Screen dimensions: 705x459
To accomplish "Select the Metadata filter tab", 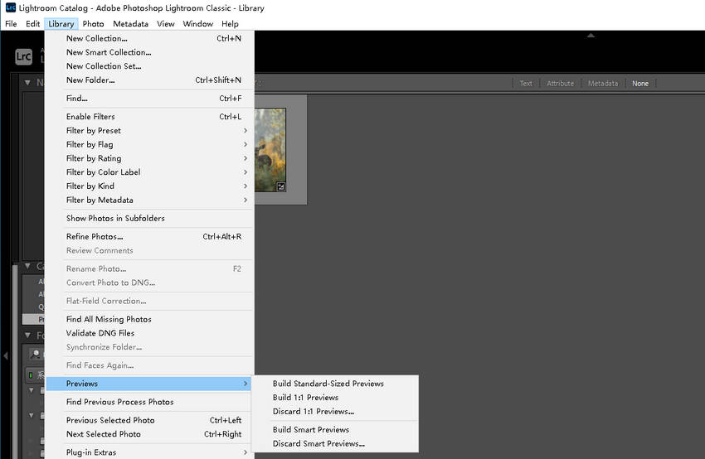I will click(603, 84).
